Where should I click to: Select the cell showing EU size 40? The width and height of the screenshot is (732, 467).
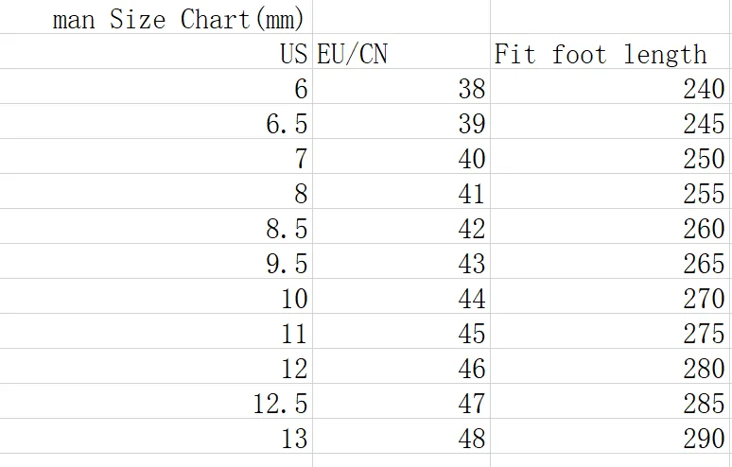(402, 156)
